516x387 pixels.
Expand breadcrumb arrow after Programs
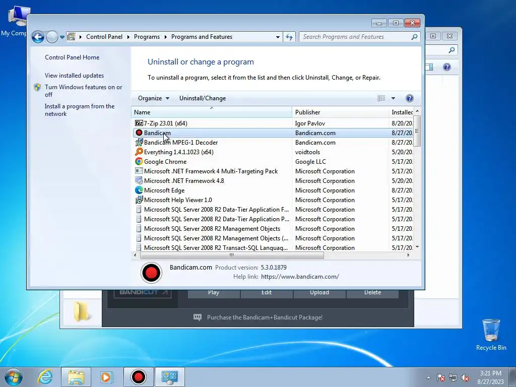pos(165,37)
